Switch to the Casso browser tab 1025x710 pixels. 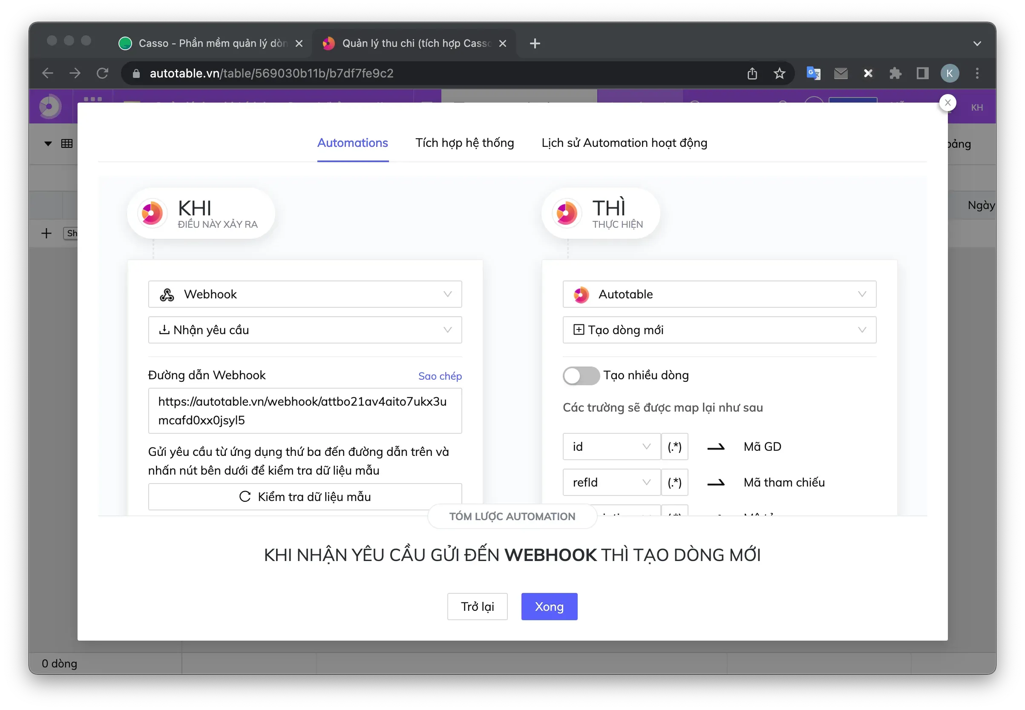(211, 43)
